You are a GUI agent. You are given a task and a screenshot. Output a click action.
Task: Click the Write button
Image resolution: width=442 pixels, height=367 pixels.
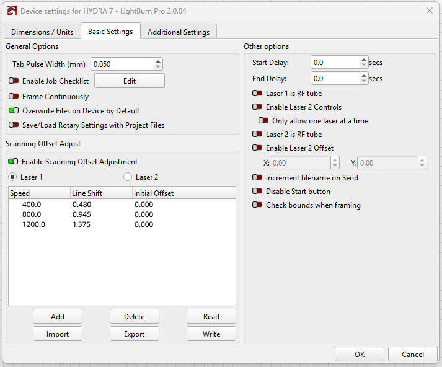click(211, 334)
